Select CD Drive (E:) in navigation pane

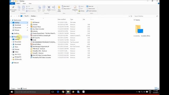point(18,59)
